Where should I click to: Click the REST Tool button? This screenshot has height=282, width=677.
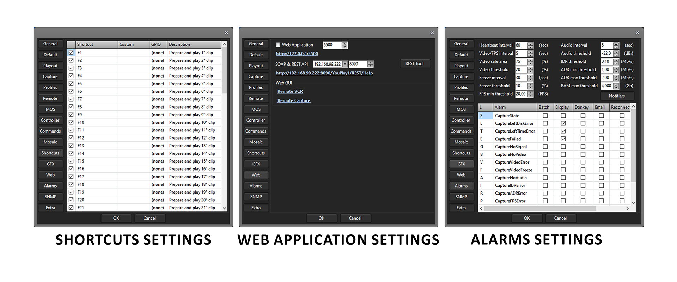[x=414, y=63]
